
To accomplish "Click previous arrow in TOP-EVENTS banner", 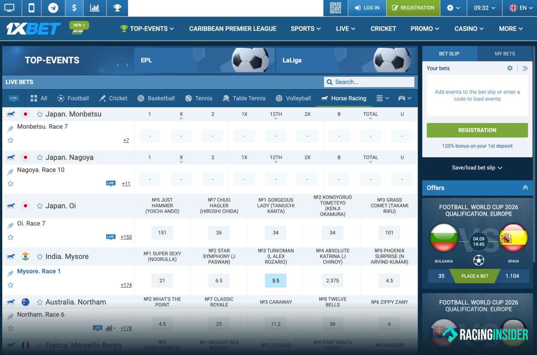I will pos(118,65).
